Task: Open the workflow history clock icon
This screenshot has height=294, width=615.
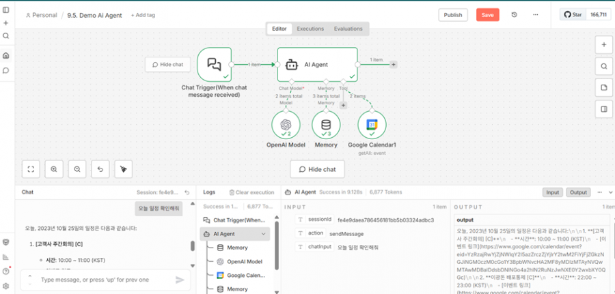Action: click(515, 14)
